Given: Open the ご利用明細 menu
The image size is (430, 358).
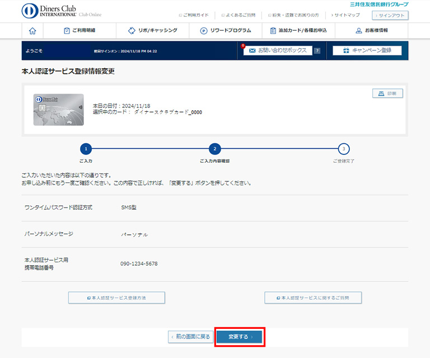Looking at the screenshot, I should [80, 31].
